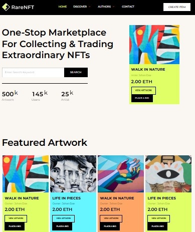Open the black-and-white faces artwork thumbnail
This screenshot has height=232, width=195.
[73, 174]
